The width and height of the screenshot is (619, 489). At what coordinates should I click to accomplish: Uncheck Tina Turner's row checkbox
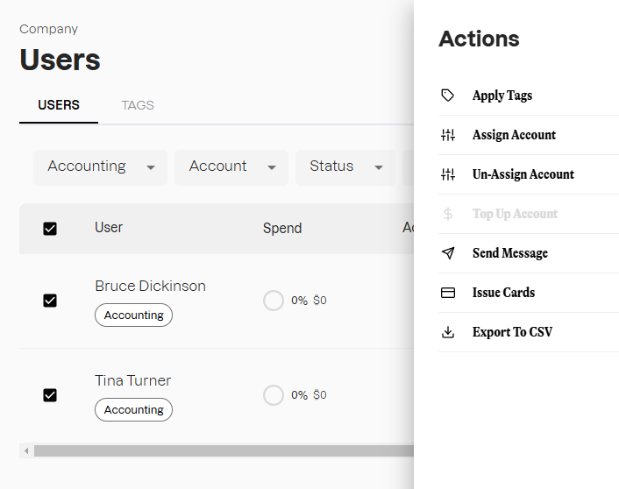click(x=50, y=395)
